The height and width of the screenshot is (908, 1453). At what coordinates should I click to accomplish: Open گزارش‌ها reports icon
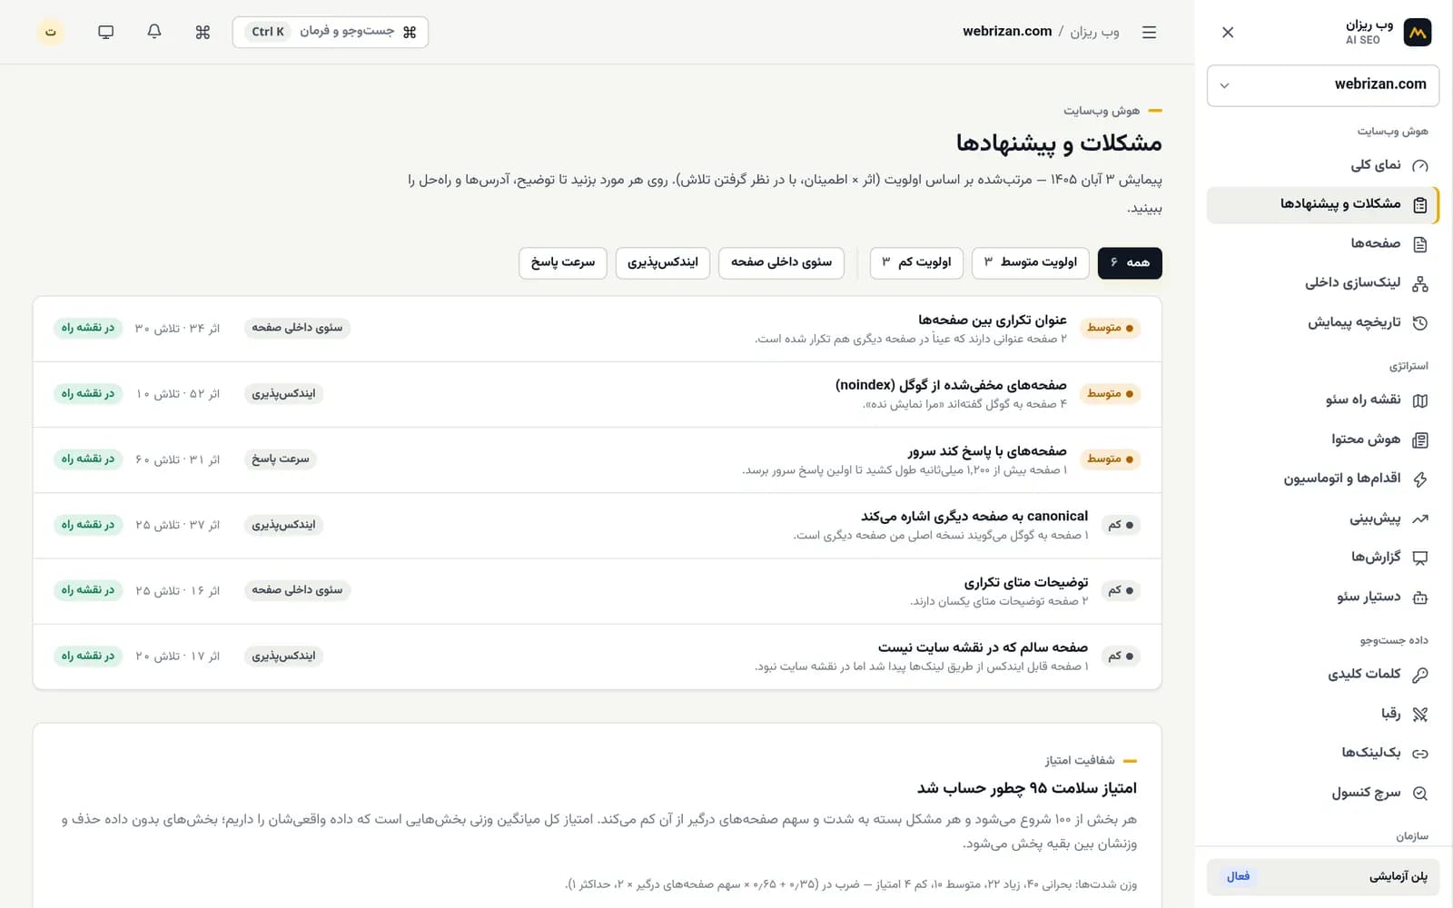pos(1420,558)
